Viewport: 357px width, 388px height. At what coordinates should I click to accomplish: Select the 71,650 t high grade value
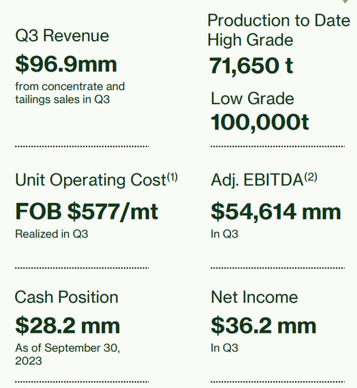251,66
